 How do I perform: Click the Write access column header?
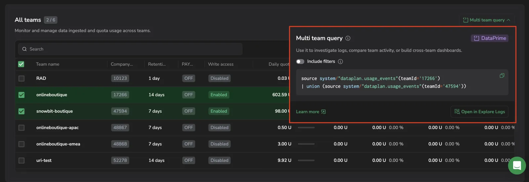221,64
